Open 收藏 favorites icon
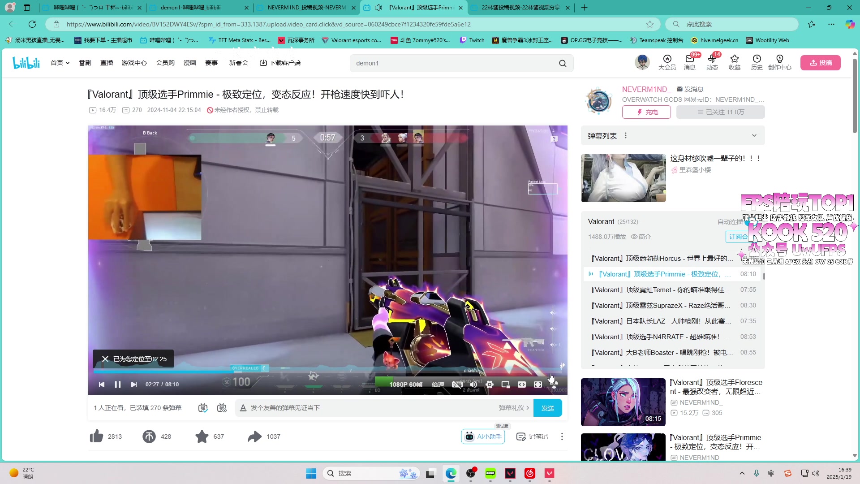This screenshot has width=860, height=484. tap(735, 62)
